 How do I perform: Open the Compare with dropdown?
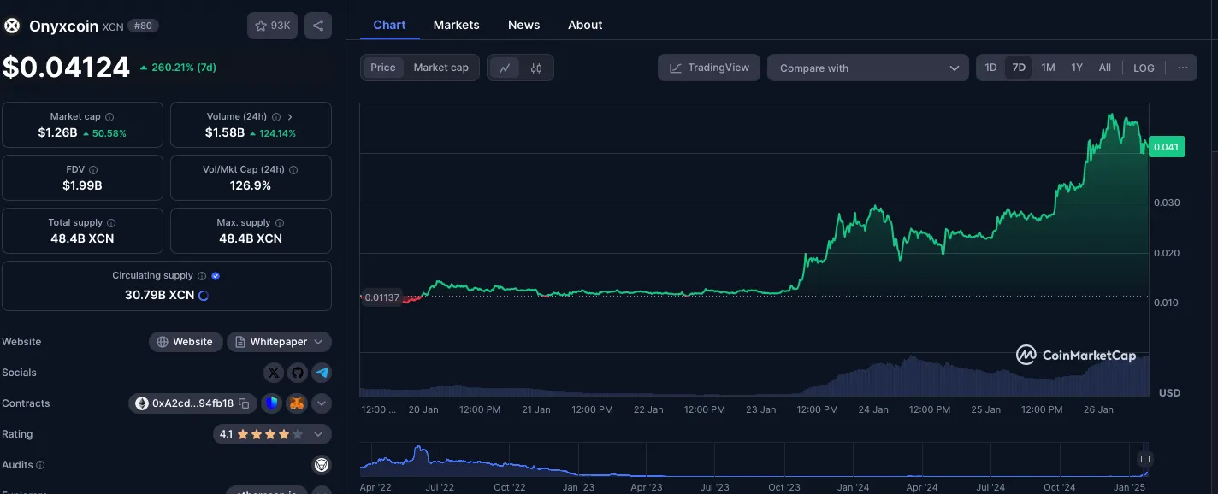point(867,68)
